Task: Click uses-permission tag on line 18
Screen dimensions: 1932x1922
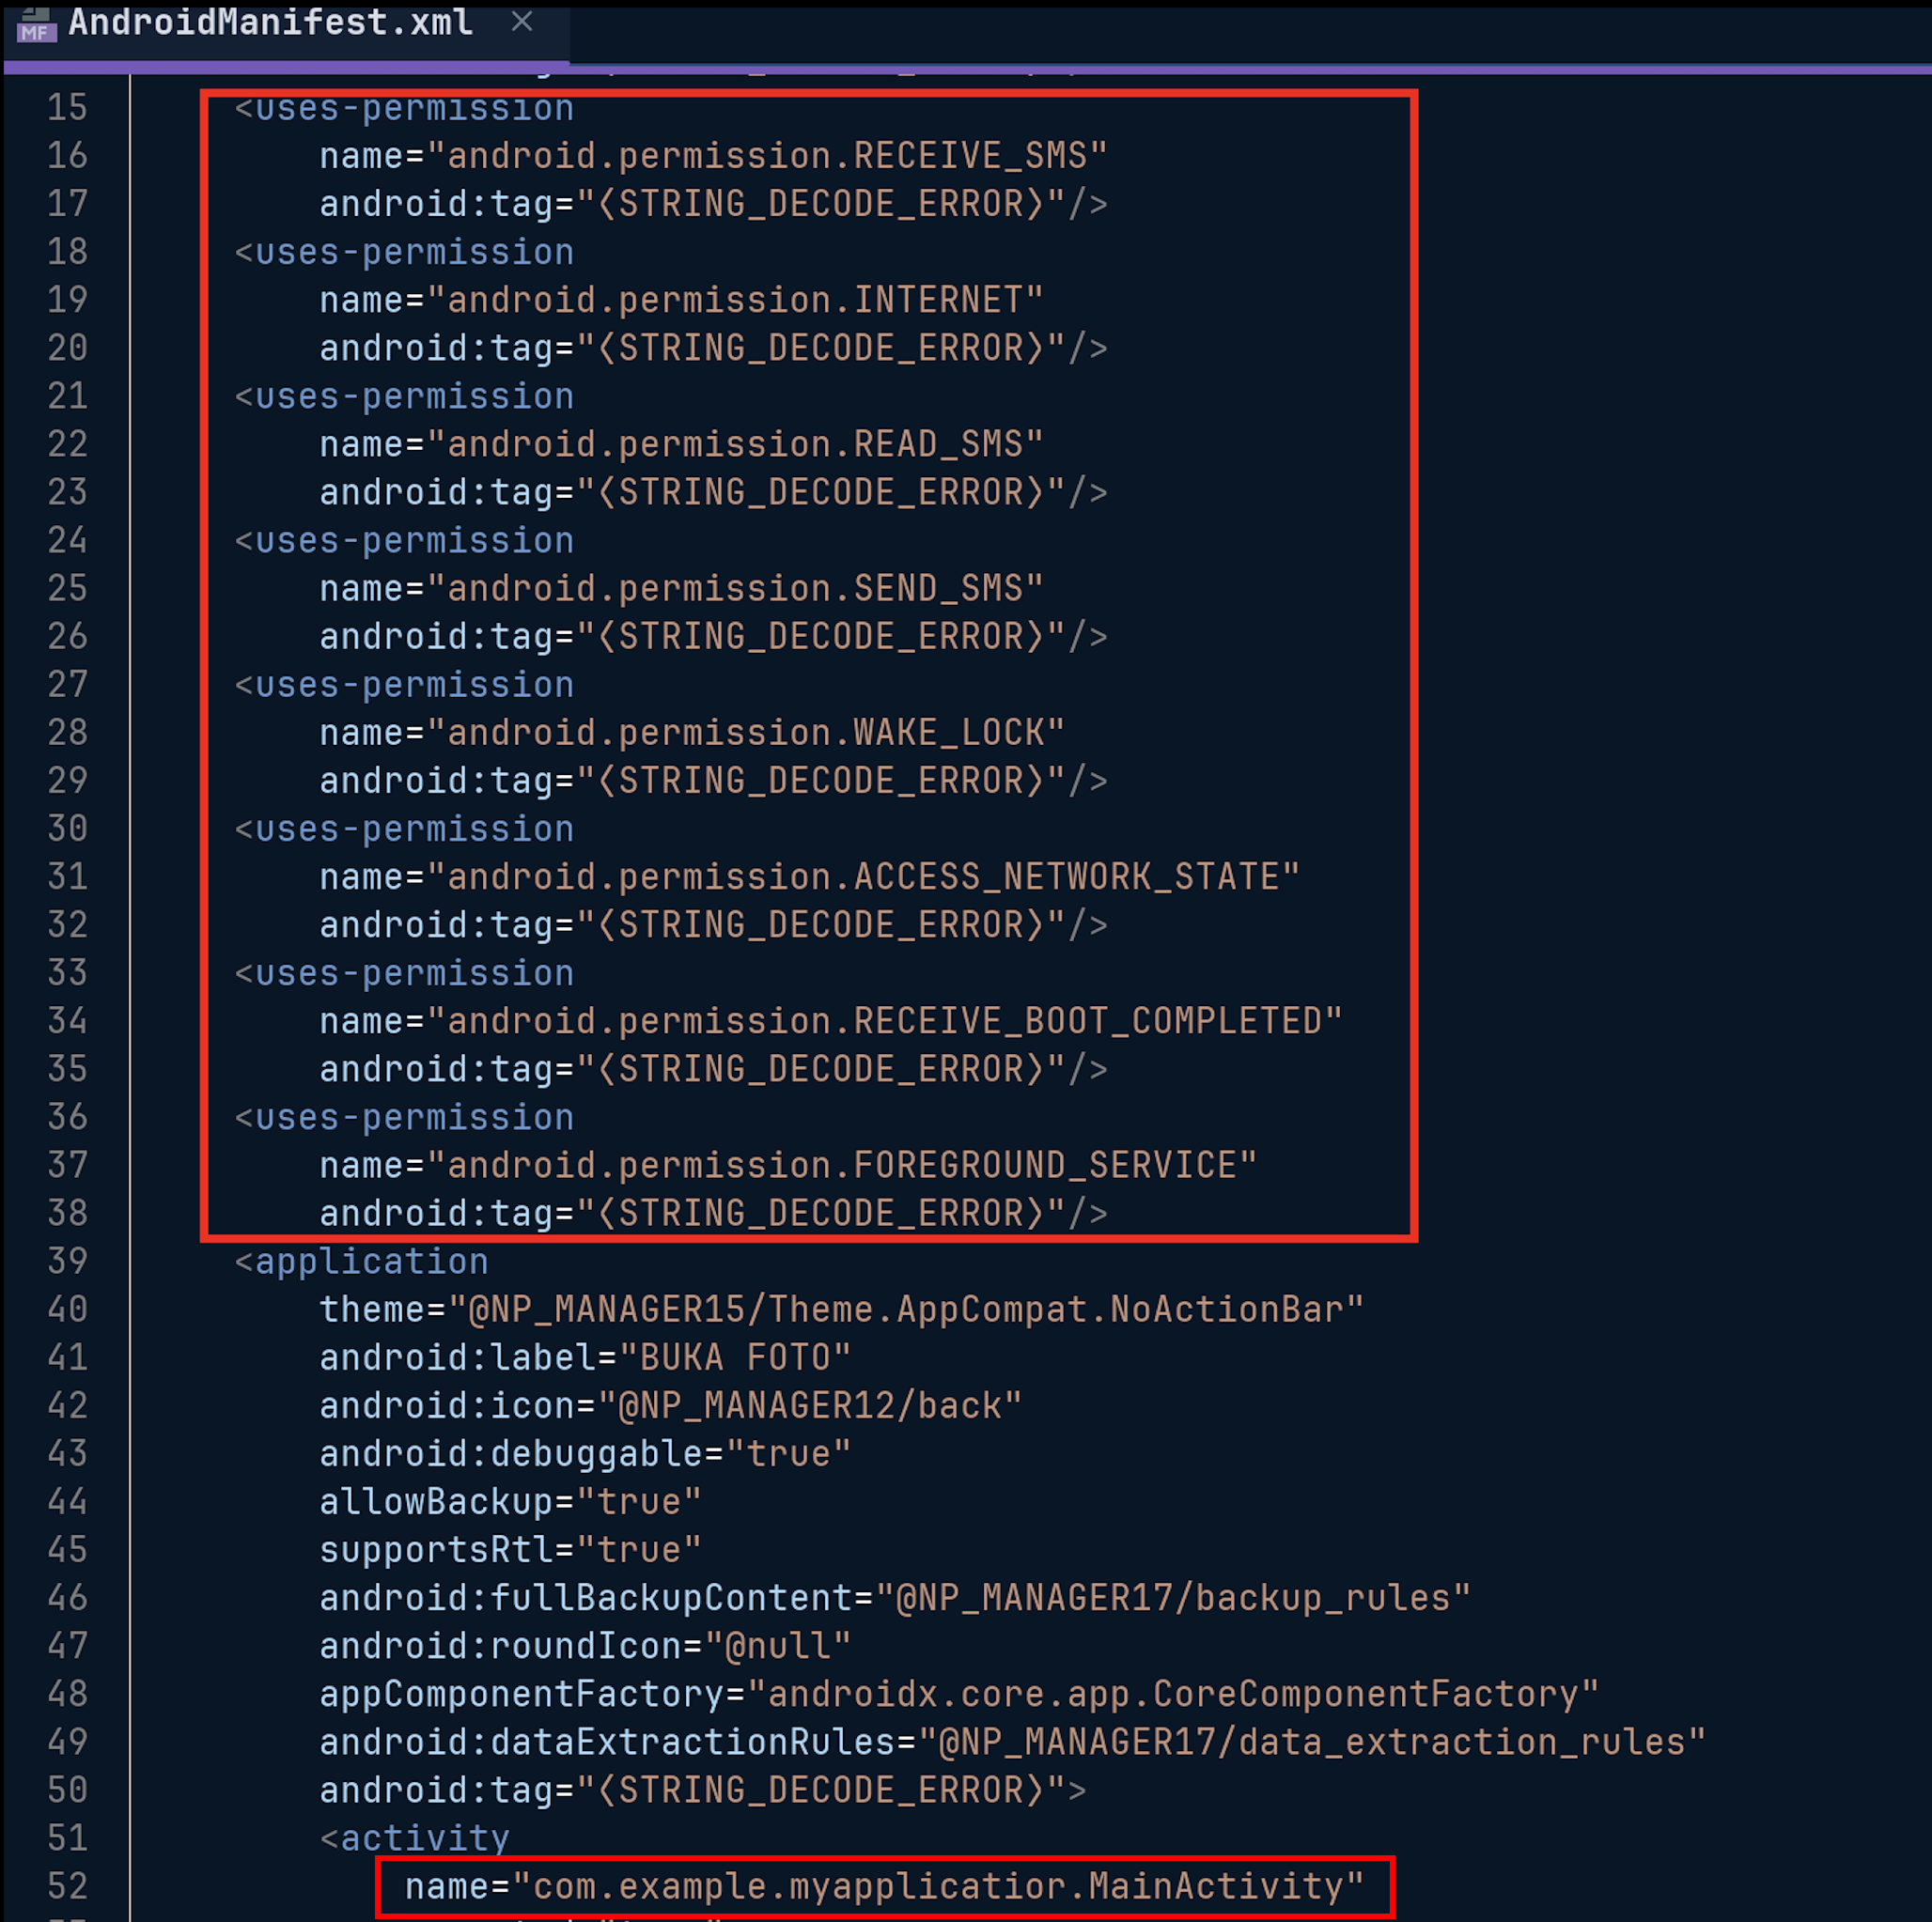Action: [404, 252]
